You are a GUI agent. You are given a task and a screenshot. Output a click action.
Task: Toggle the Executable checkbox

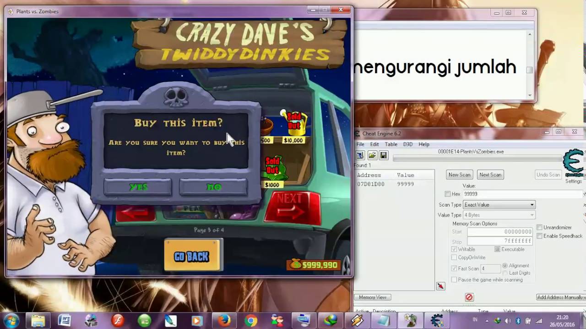(x=497, y=249)
